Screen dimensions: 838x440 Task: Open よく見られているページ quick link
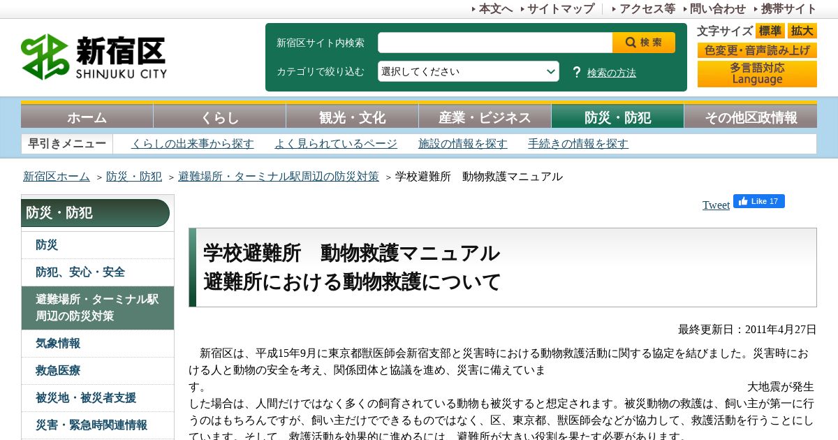click(x=336, y=144)
